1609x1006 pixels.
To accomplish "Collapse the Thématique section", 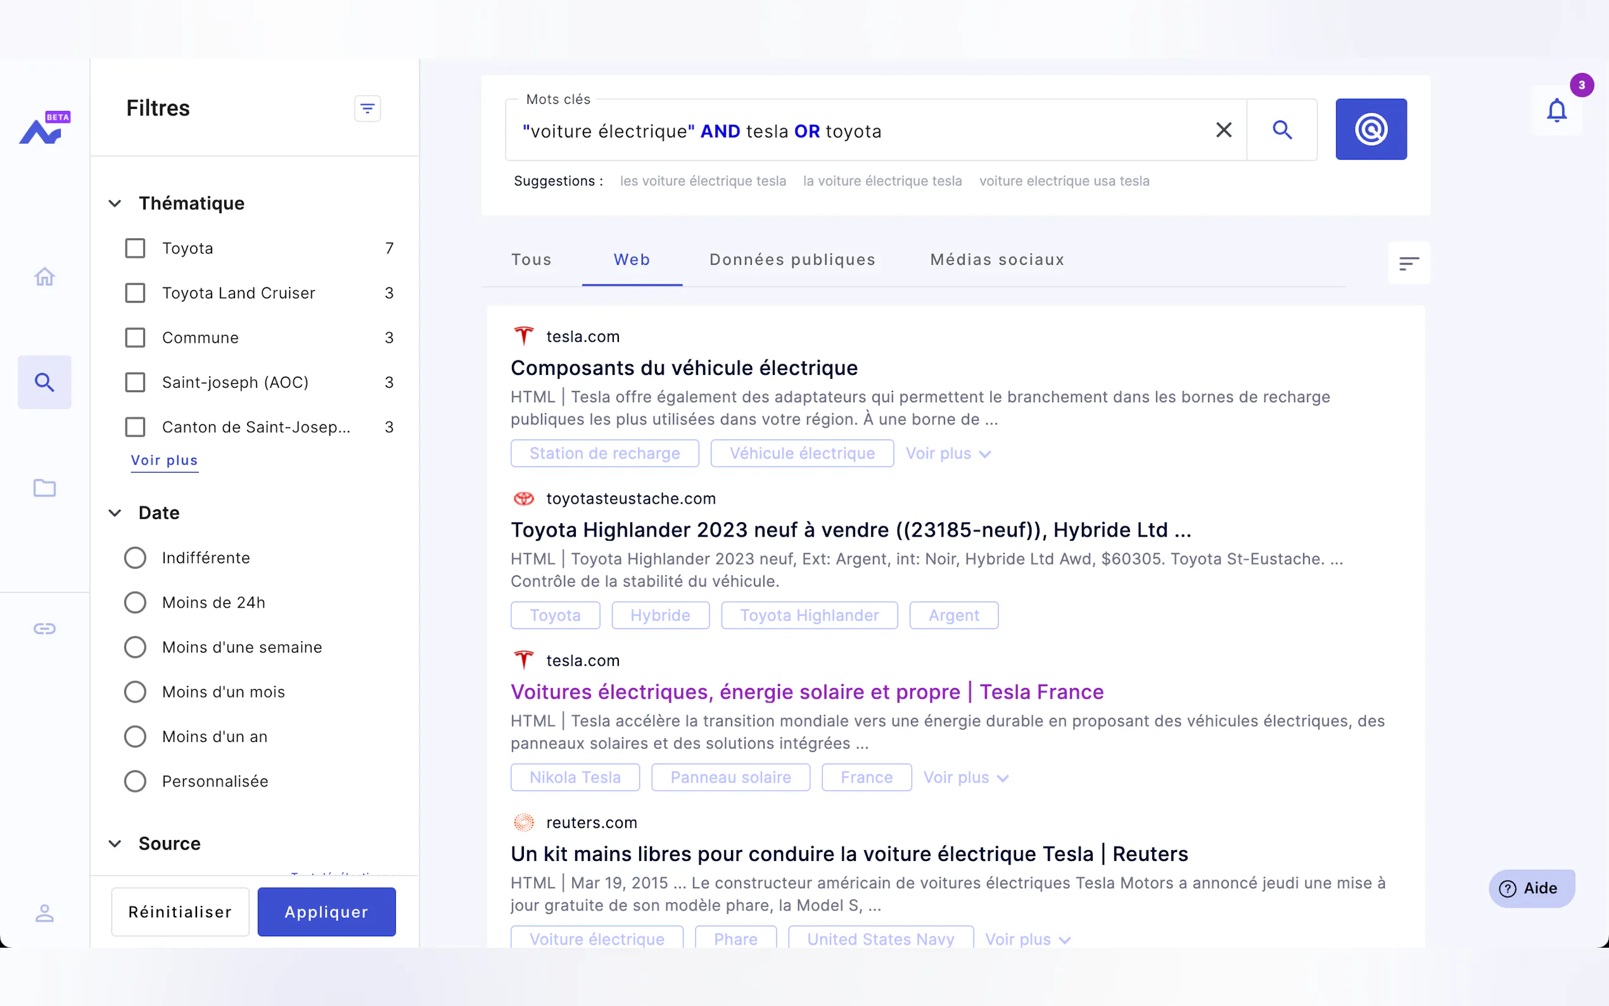I will (115, 203).
